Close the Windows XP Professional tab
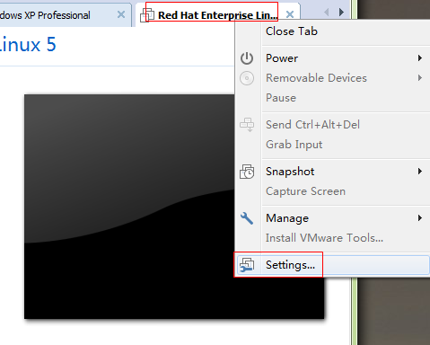 click(121, 14)
